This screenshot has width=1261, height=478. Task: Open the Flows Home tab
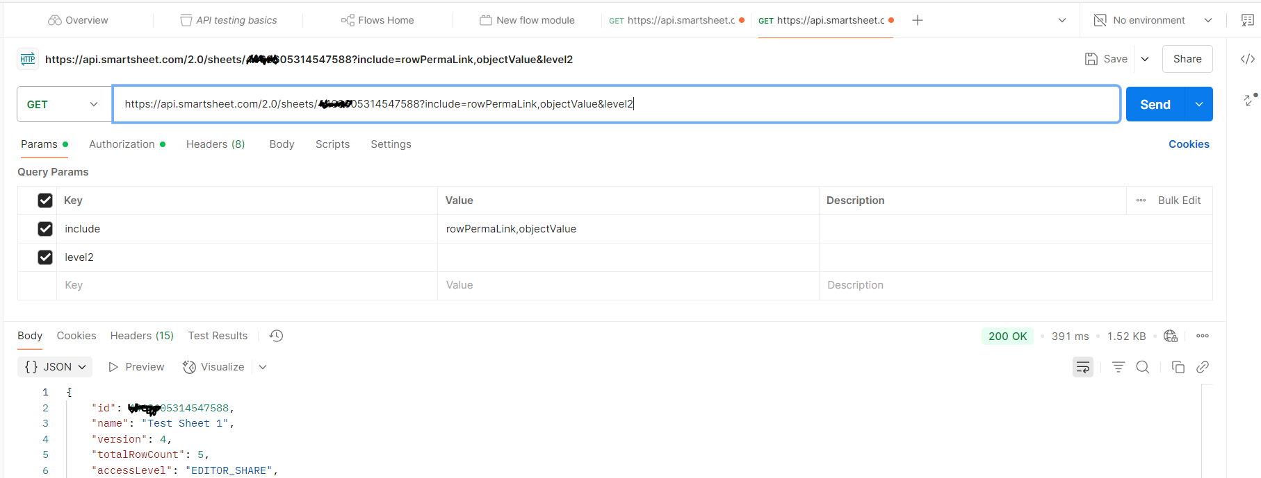click(377, 20)
